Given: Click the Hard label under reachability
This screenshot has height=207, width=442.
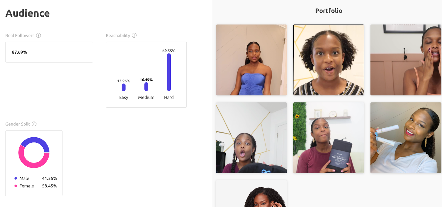Looking at the screenshot, I should pos(169,97).
